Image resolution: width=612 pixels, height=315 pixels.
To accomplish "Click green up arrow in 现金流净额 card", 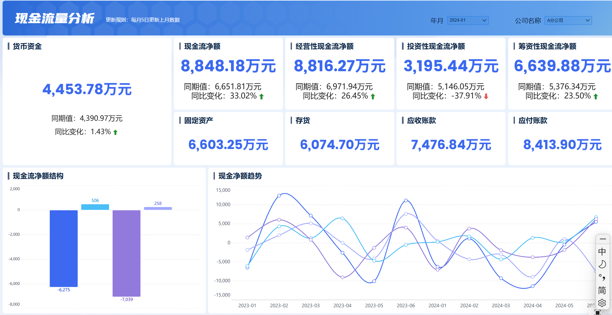I will click(261, 96).
